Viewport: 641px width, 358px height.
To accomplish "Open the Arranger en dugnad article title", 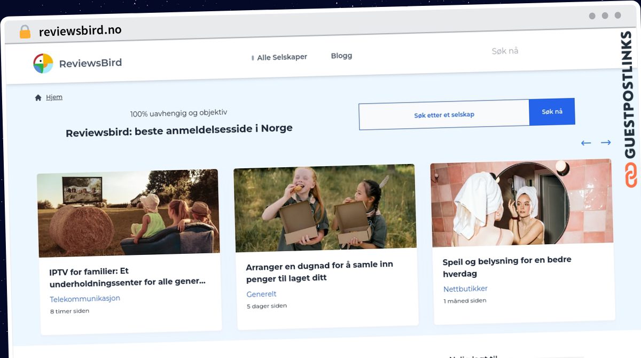I will coord(319,272).
